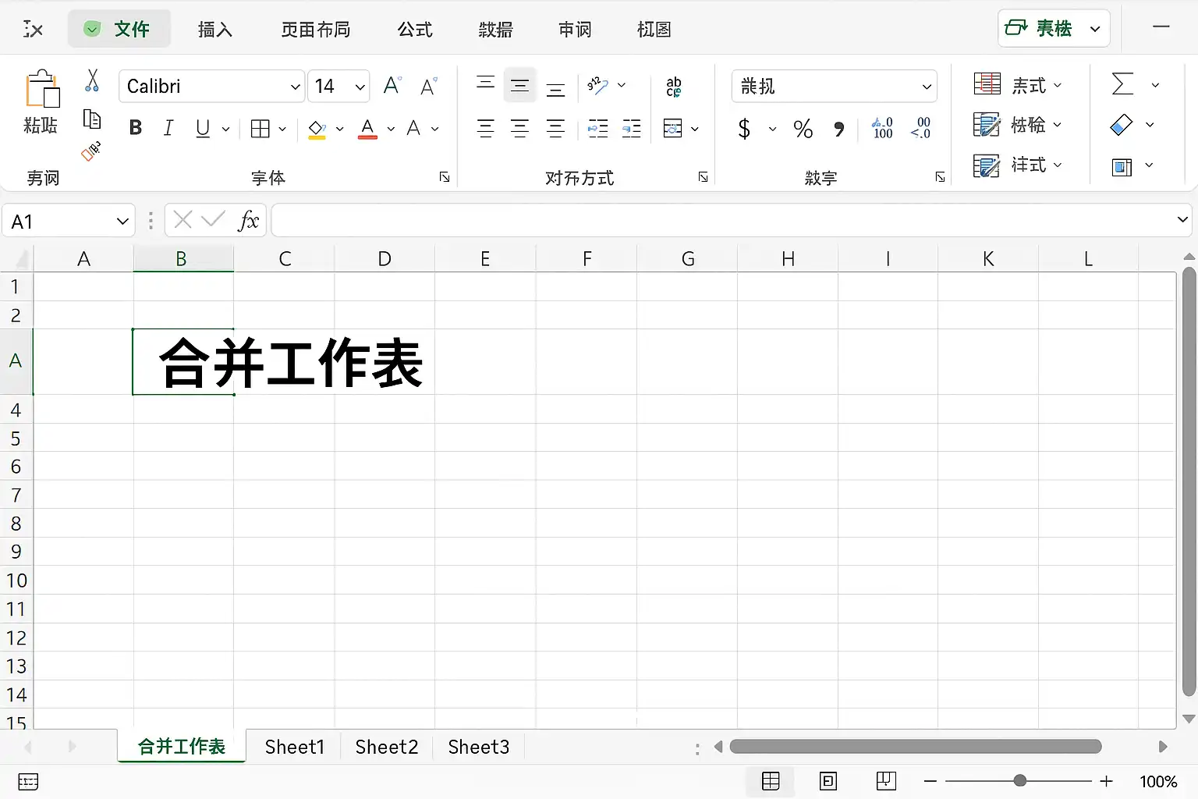The image size is (1198, 799).
Task: Open the 公式 ribbon tab
Action: pyautogui.click(x=415, y=30)
